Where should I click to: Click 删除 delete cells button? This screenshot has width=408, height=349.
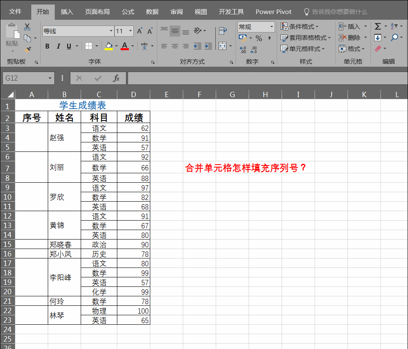point(350,38)
